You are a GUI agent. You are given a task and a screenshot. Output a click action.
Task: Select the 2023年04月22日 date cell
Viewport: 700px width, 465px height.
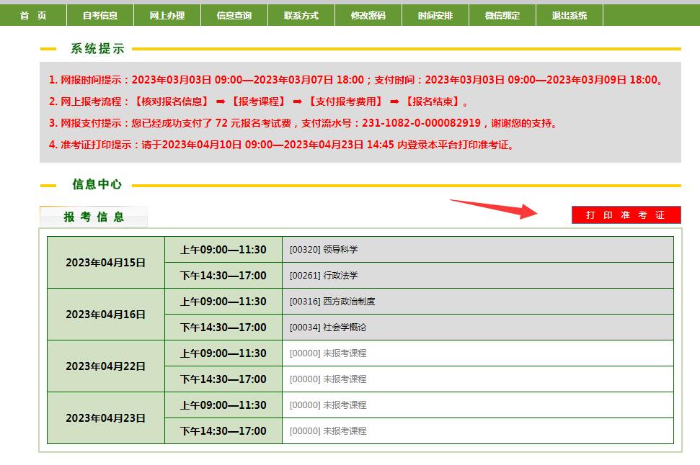106,366
